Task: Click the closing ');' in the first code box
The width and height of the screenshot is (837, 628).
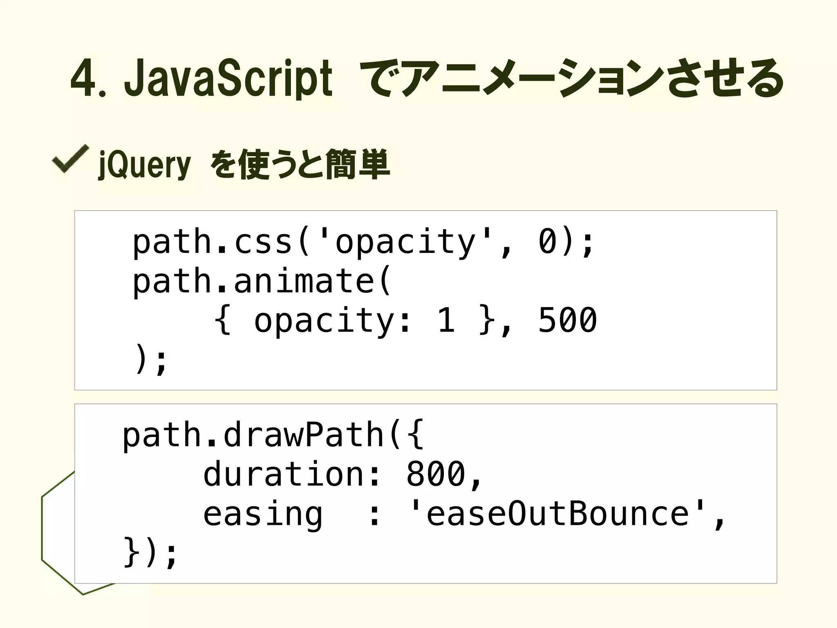Action: point(150,359)
